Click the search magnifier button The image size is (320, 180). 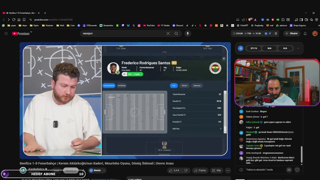(x=176, y=33)
